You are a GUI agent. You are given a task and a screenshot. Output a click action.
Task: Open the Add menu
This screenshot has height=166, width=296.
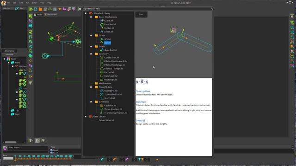(21, 3)
